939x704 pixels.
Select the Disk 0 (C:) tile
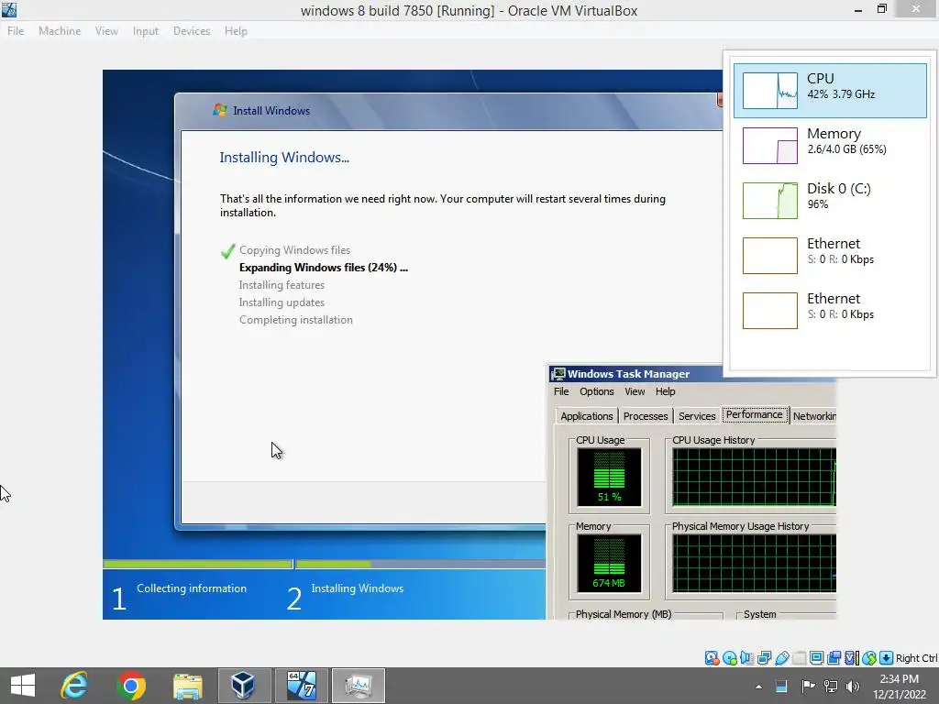[x=830, y=201]
